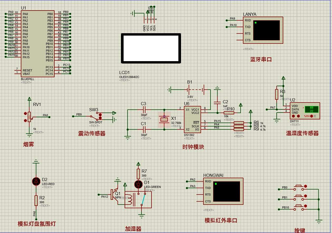Click the 模拟红外串口 label

click(221, 220)
